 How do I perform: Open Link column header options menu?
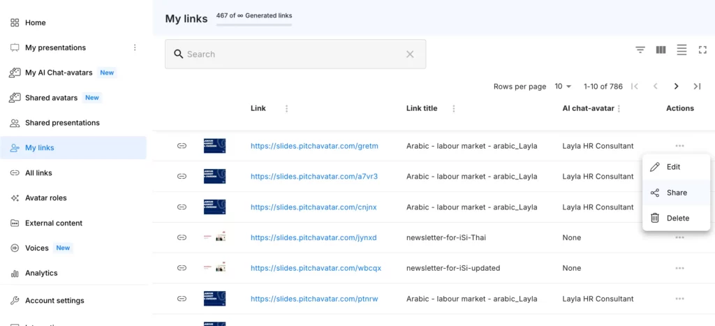(x=286, y=109)
